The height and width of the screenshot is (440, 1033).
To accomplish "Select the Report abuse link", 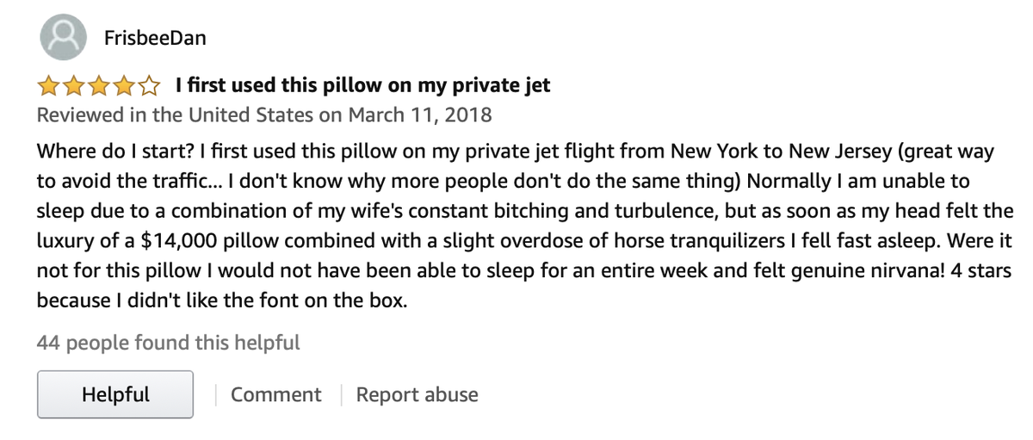I will pos(417,394).
